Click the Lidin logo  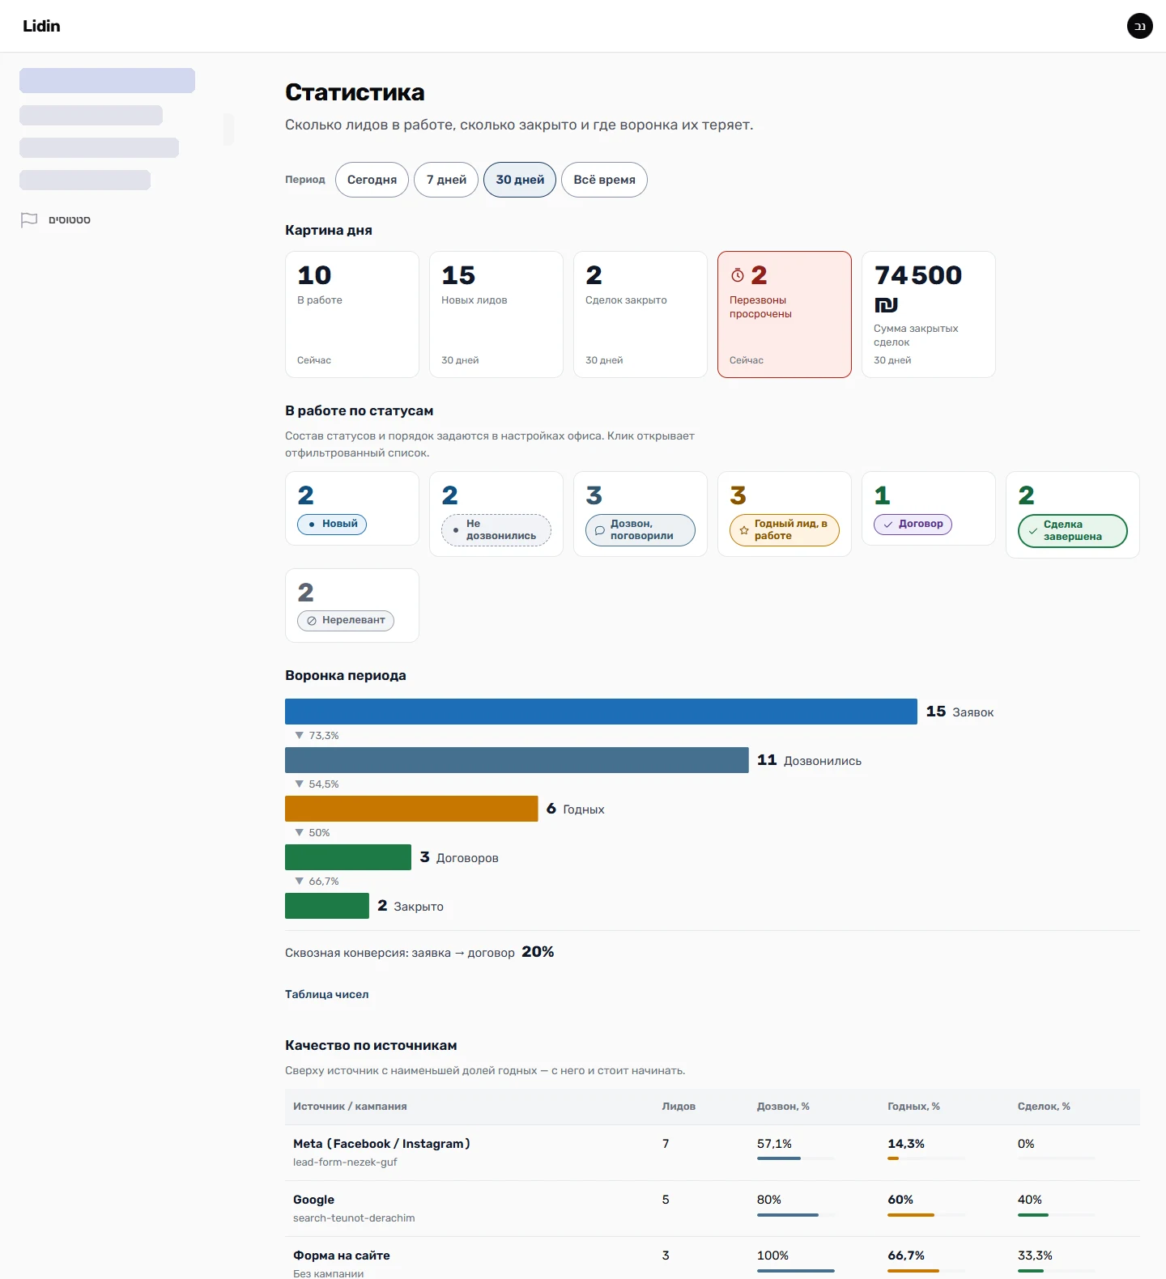tap(41, 26)
